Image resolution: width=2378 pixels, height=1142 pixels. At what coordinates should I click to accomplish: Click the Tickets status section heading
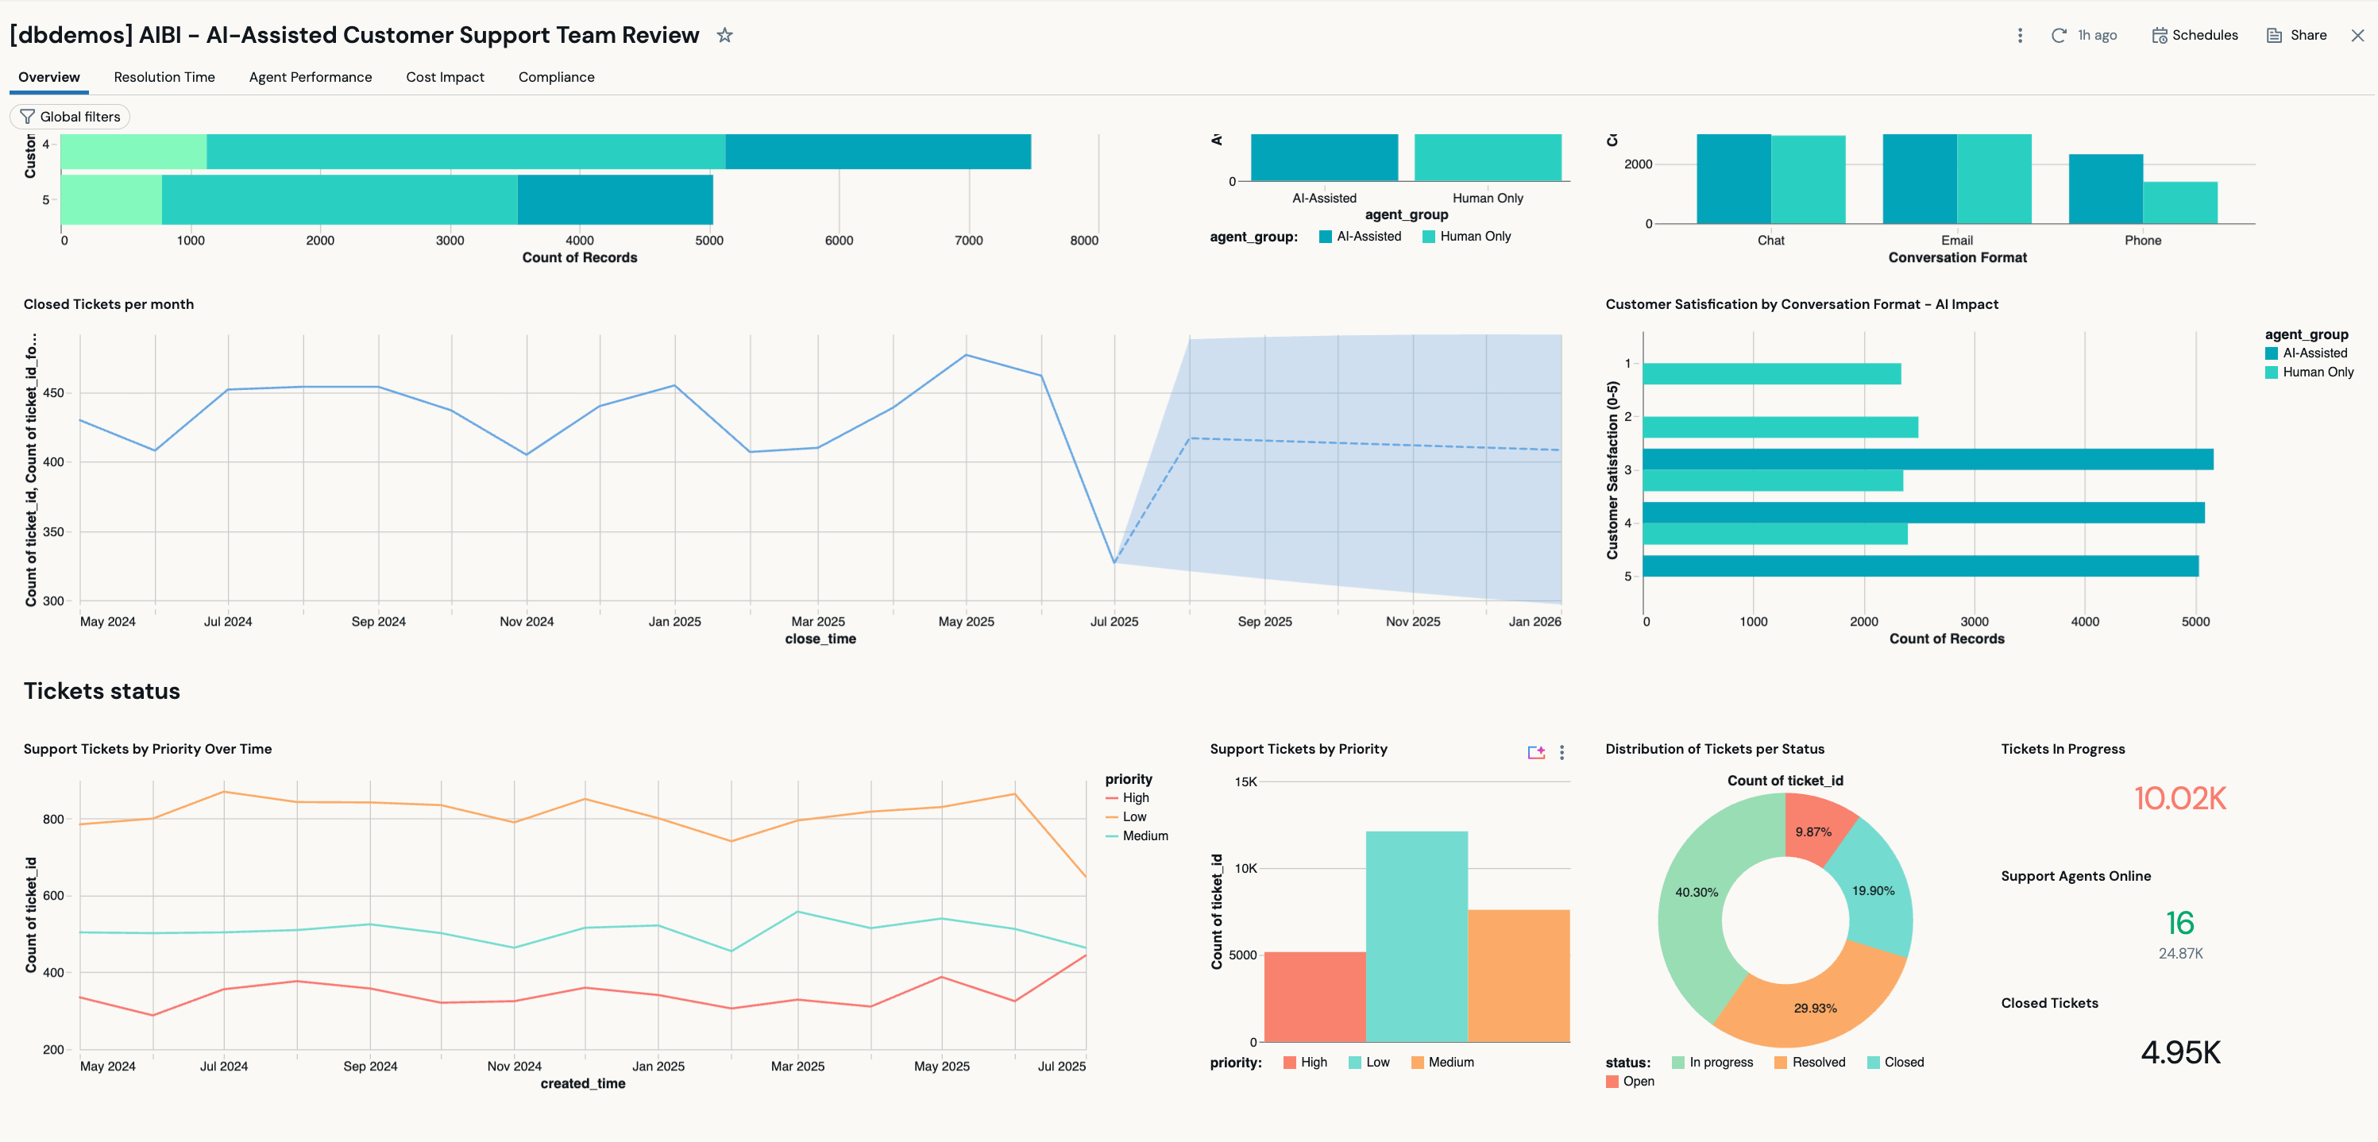(102, 691)
